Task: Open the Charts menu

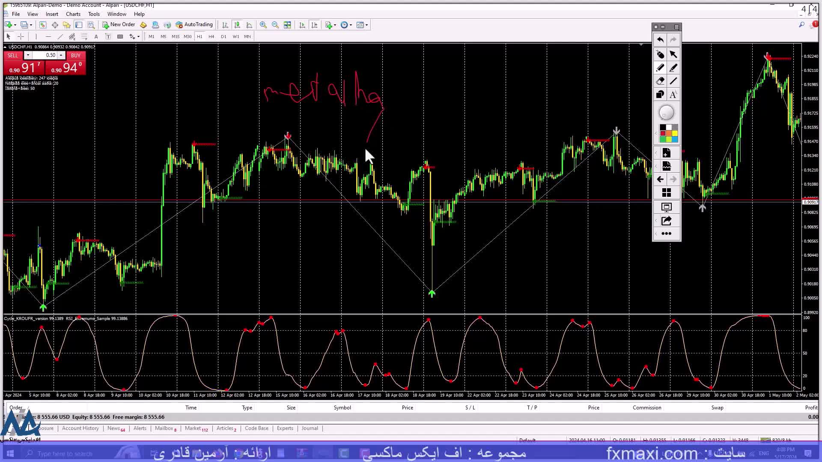Action: pyautogui.click(x=73, y=14)
